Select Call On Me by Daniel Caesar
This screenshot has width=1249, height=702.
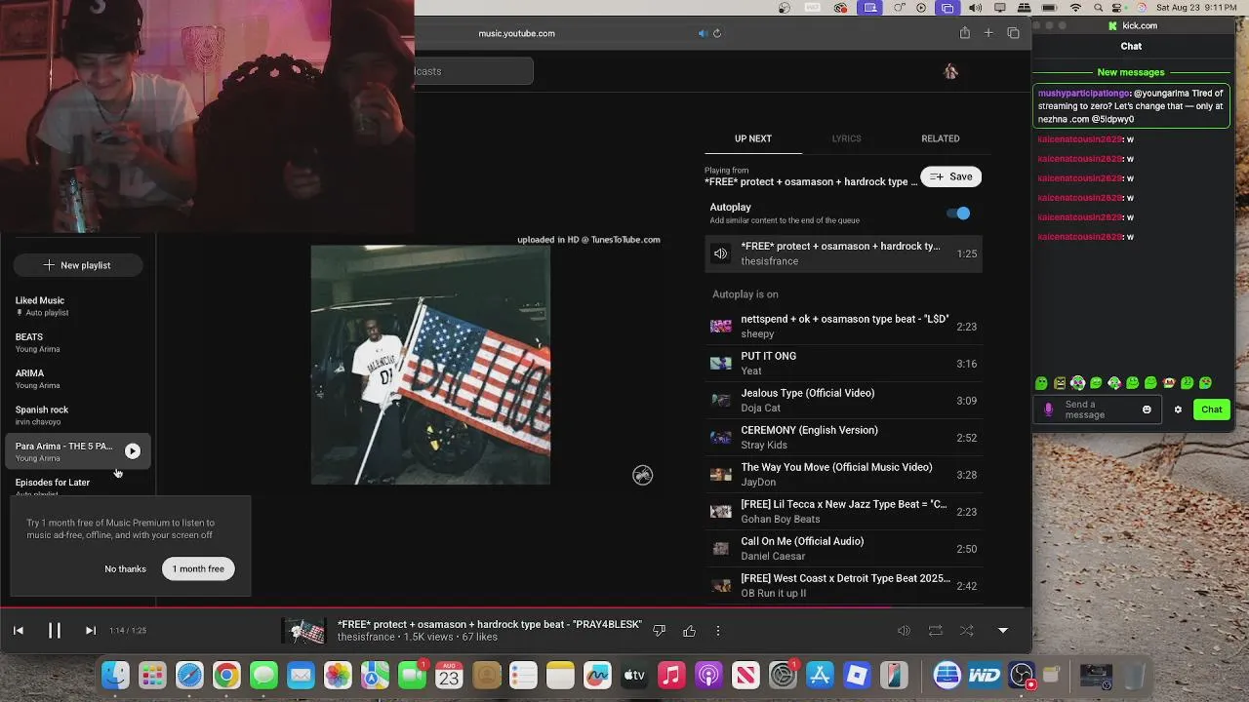844,549
